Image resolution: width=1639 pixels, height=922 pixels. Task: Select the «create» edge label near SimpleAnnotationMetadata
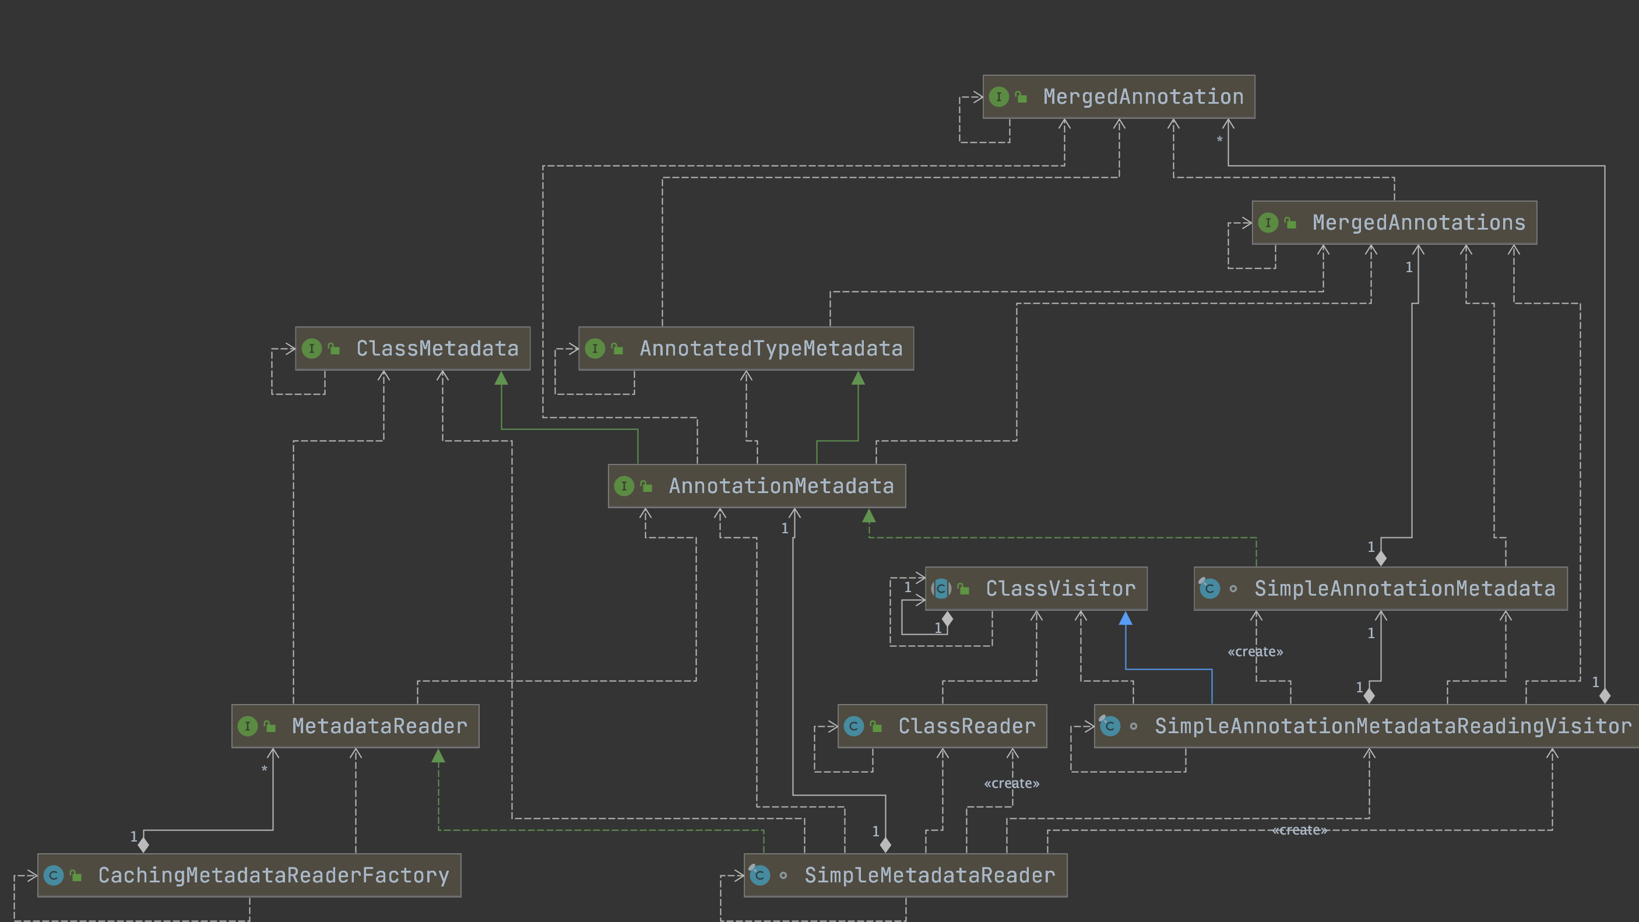click(x=1257, y=651)
